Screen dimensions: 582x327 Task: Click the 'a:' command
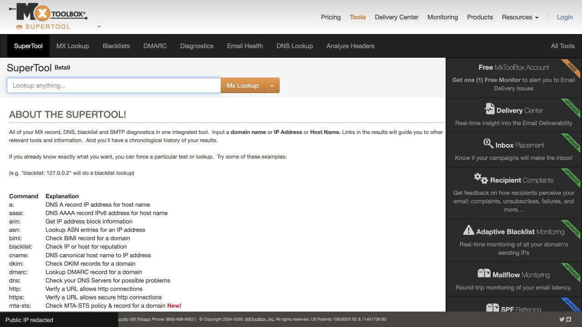click(11, 205)
